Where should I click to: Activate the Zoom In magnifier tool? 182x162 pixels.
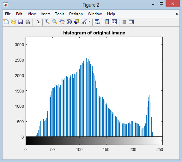point(47,22)
